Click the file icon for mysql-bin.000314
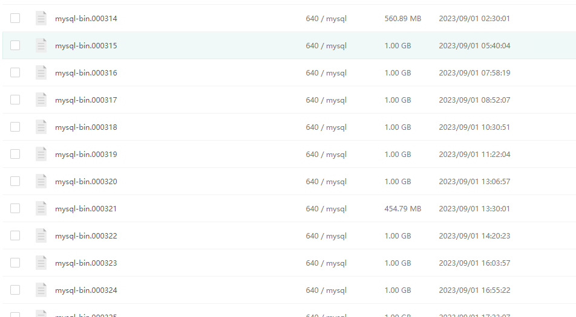The height and width of the screenshot is (317, 576). (41, 18)
